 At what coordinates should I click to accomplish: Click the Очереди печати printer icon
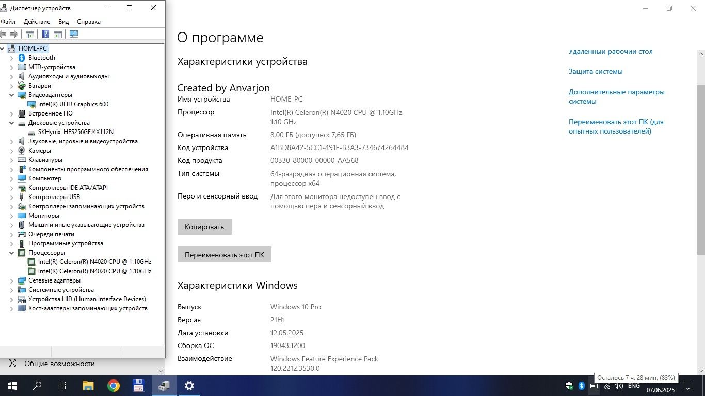pos(22,234)
